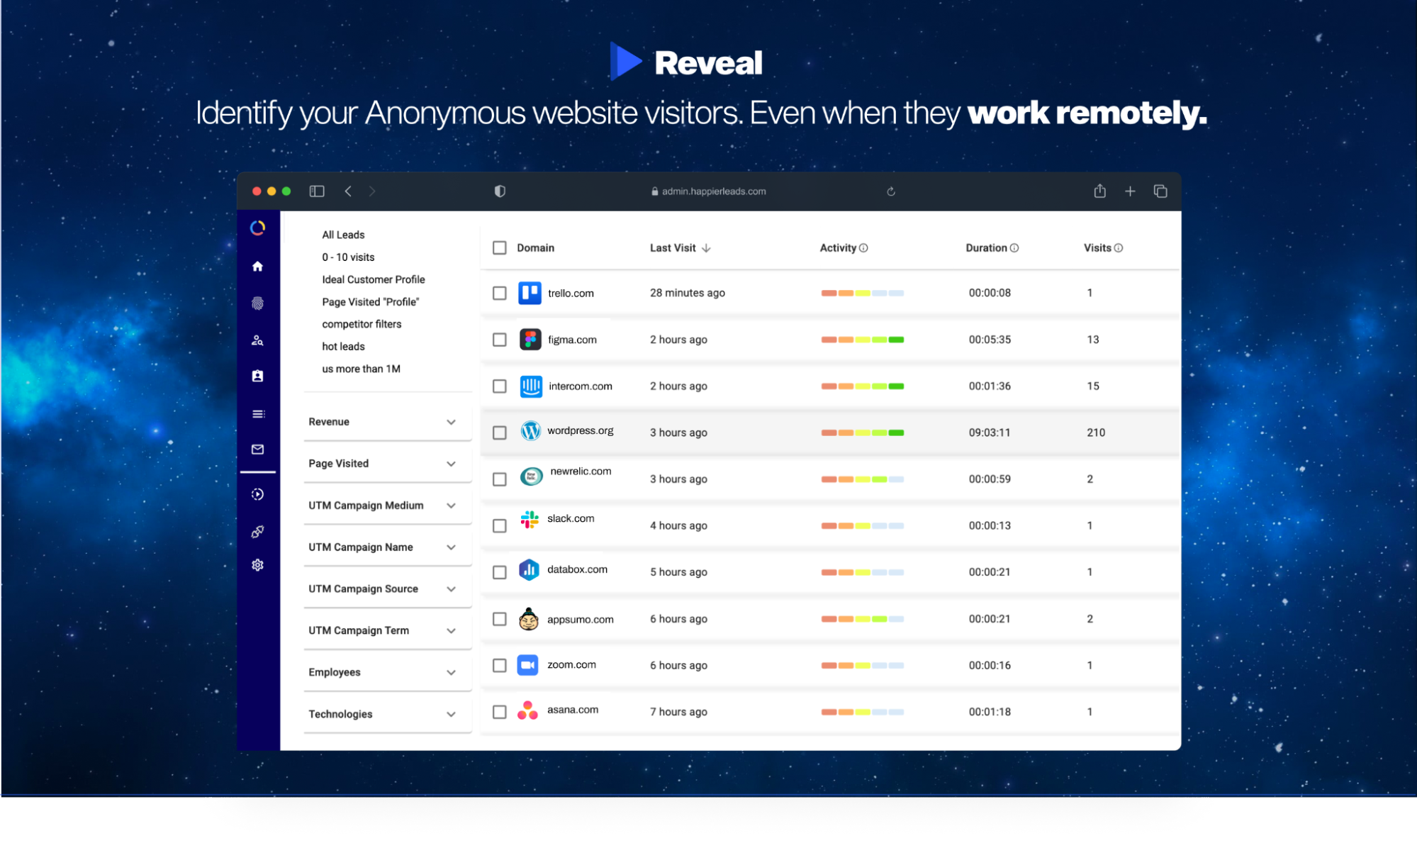Toggle the select-all checkbox in header
Image resolution: width=1417 pixels, height=843 pixels.
(x=500, y=248)
